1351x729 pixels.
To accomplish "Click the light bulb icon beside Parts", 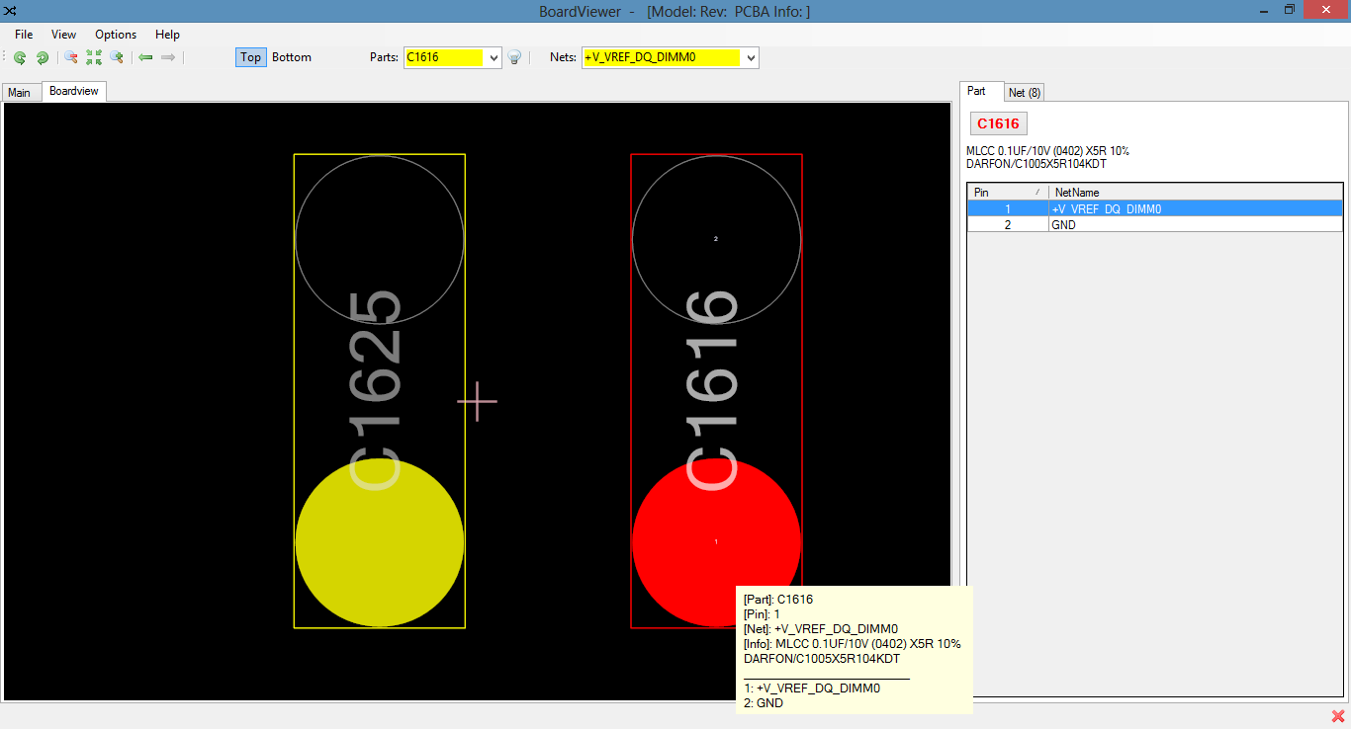I will pyautogui.click(x=514, y=57).
